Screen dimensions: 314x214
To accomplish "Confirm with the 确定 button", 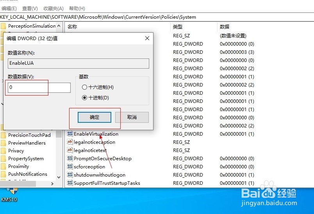I will (x=95, y=117).
